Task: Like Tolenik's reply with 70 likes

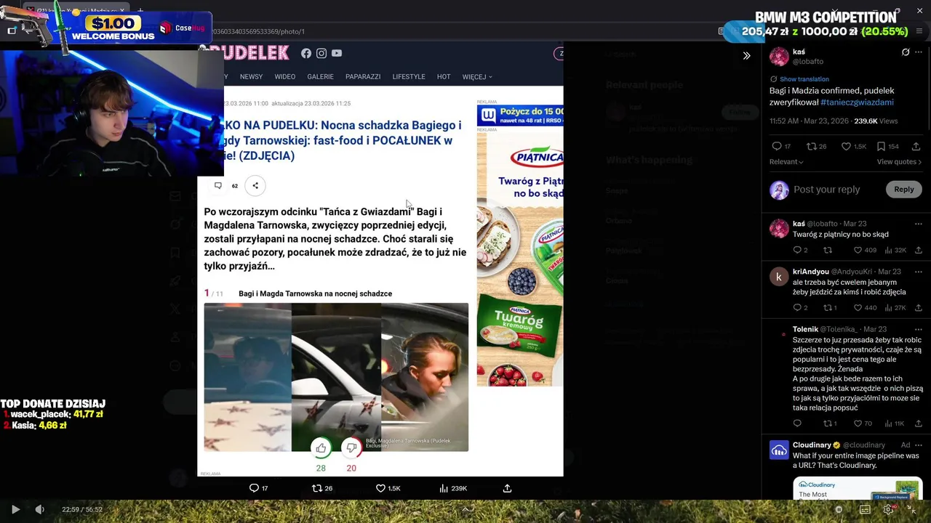Action: coord(863,423)
